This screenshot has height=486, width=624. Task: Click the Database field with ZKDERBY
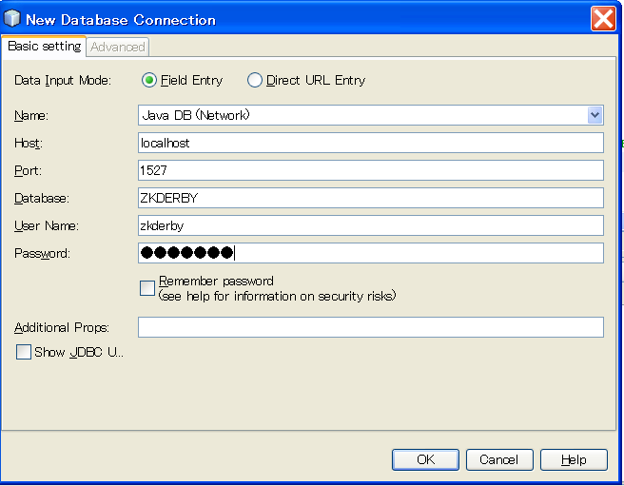coord(371,198)
